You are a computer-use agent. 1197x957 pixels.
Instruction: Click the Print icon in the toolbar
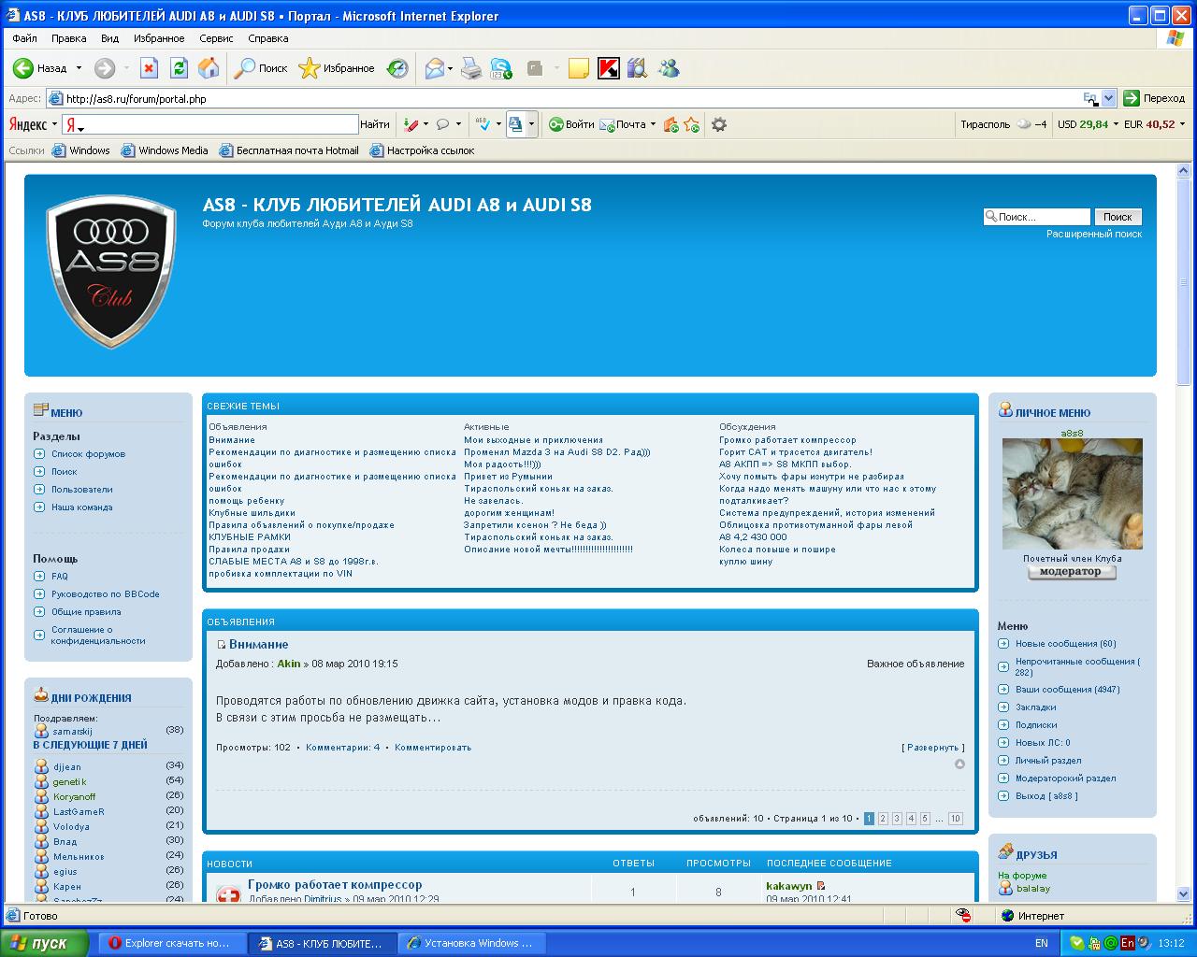point(471,68)
